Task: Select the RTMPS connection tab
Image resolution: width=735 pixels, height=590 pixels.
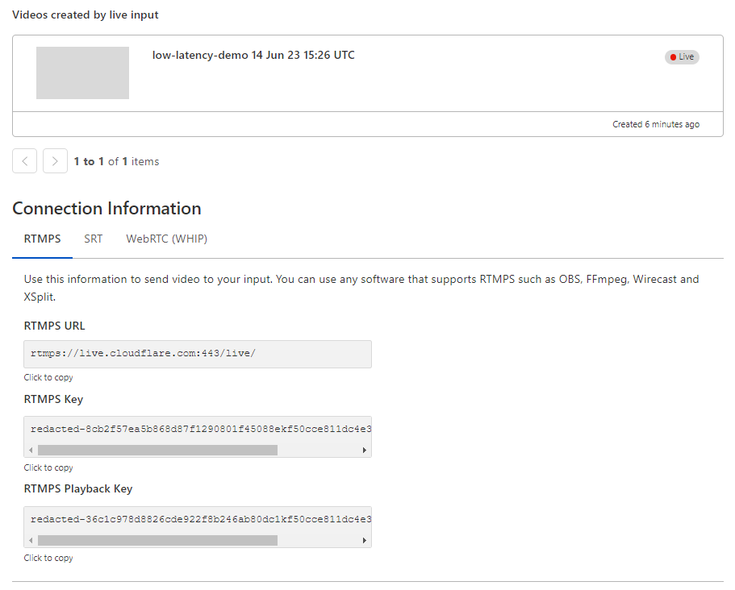Action: [x=42, y=239]
